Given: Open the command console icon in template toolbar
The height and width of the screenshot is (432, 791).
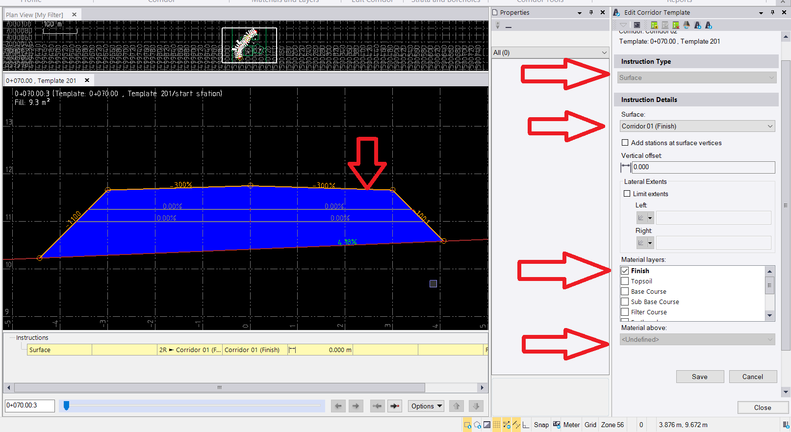Looking at the screenshot, I should (x=637, y=25).
